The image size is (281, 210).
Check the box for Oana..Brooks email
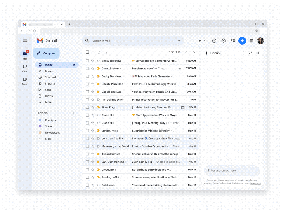87,69
